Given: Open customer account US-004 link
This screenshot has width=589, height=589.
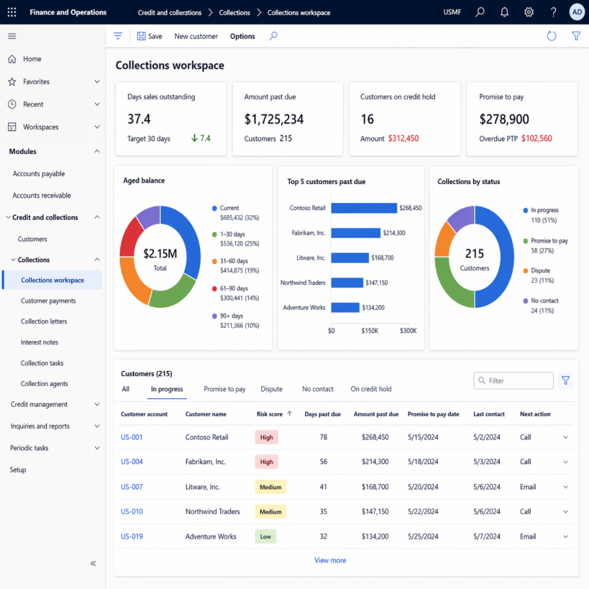Looking at the screenshot, I should coord(132,462).
